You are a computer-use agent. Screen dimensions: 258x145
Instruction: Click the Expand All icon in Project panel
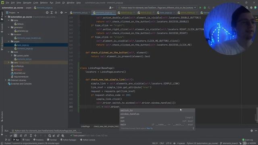coord(52,12)
